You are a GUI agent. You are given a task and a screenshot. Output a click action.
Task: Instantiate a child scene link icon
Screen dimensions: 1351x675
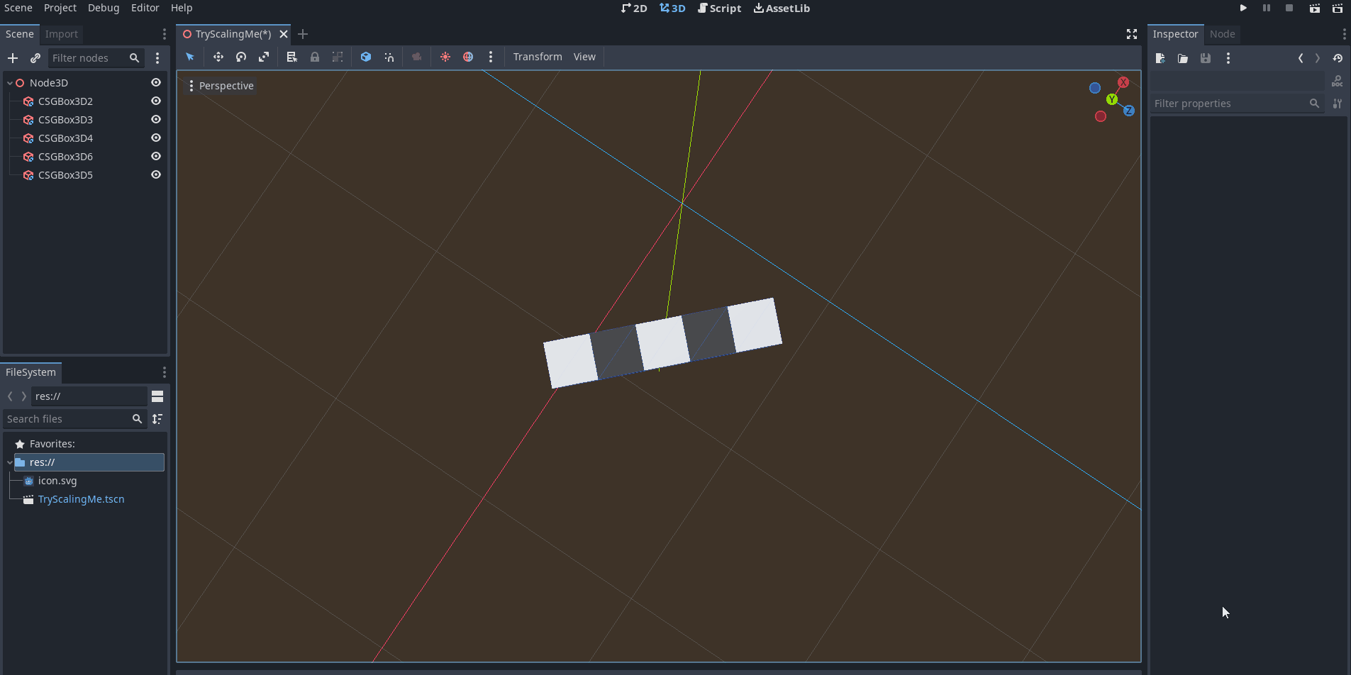point(35,58)
